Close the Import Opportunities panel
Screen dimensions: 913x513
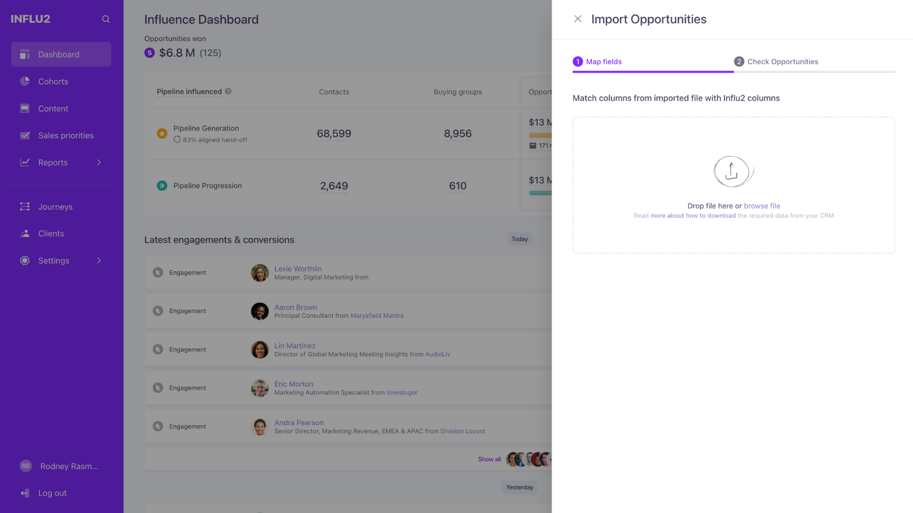pos(578,19)
